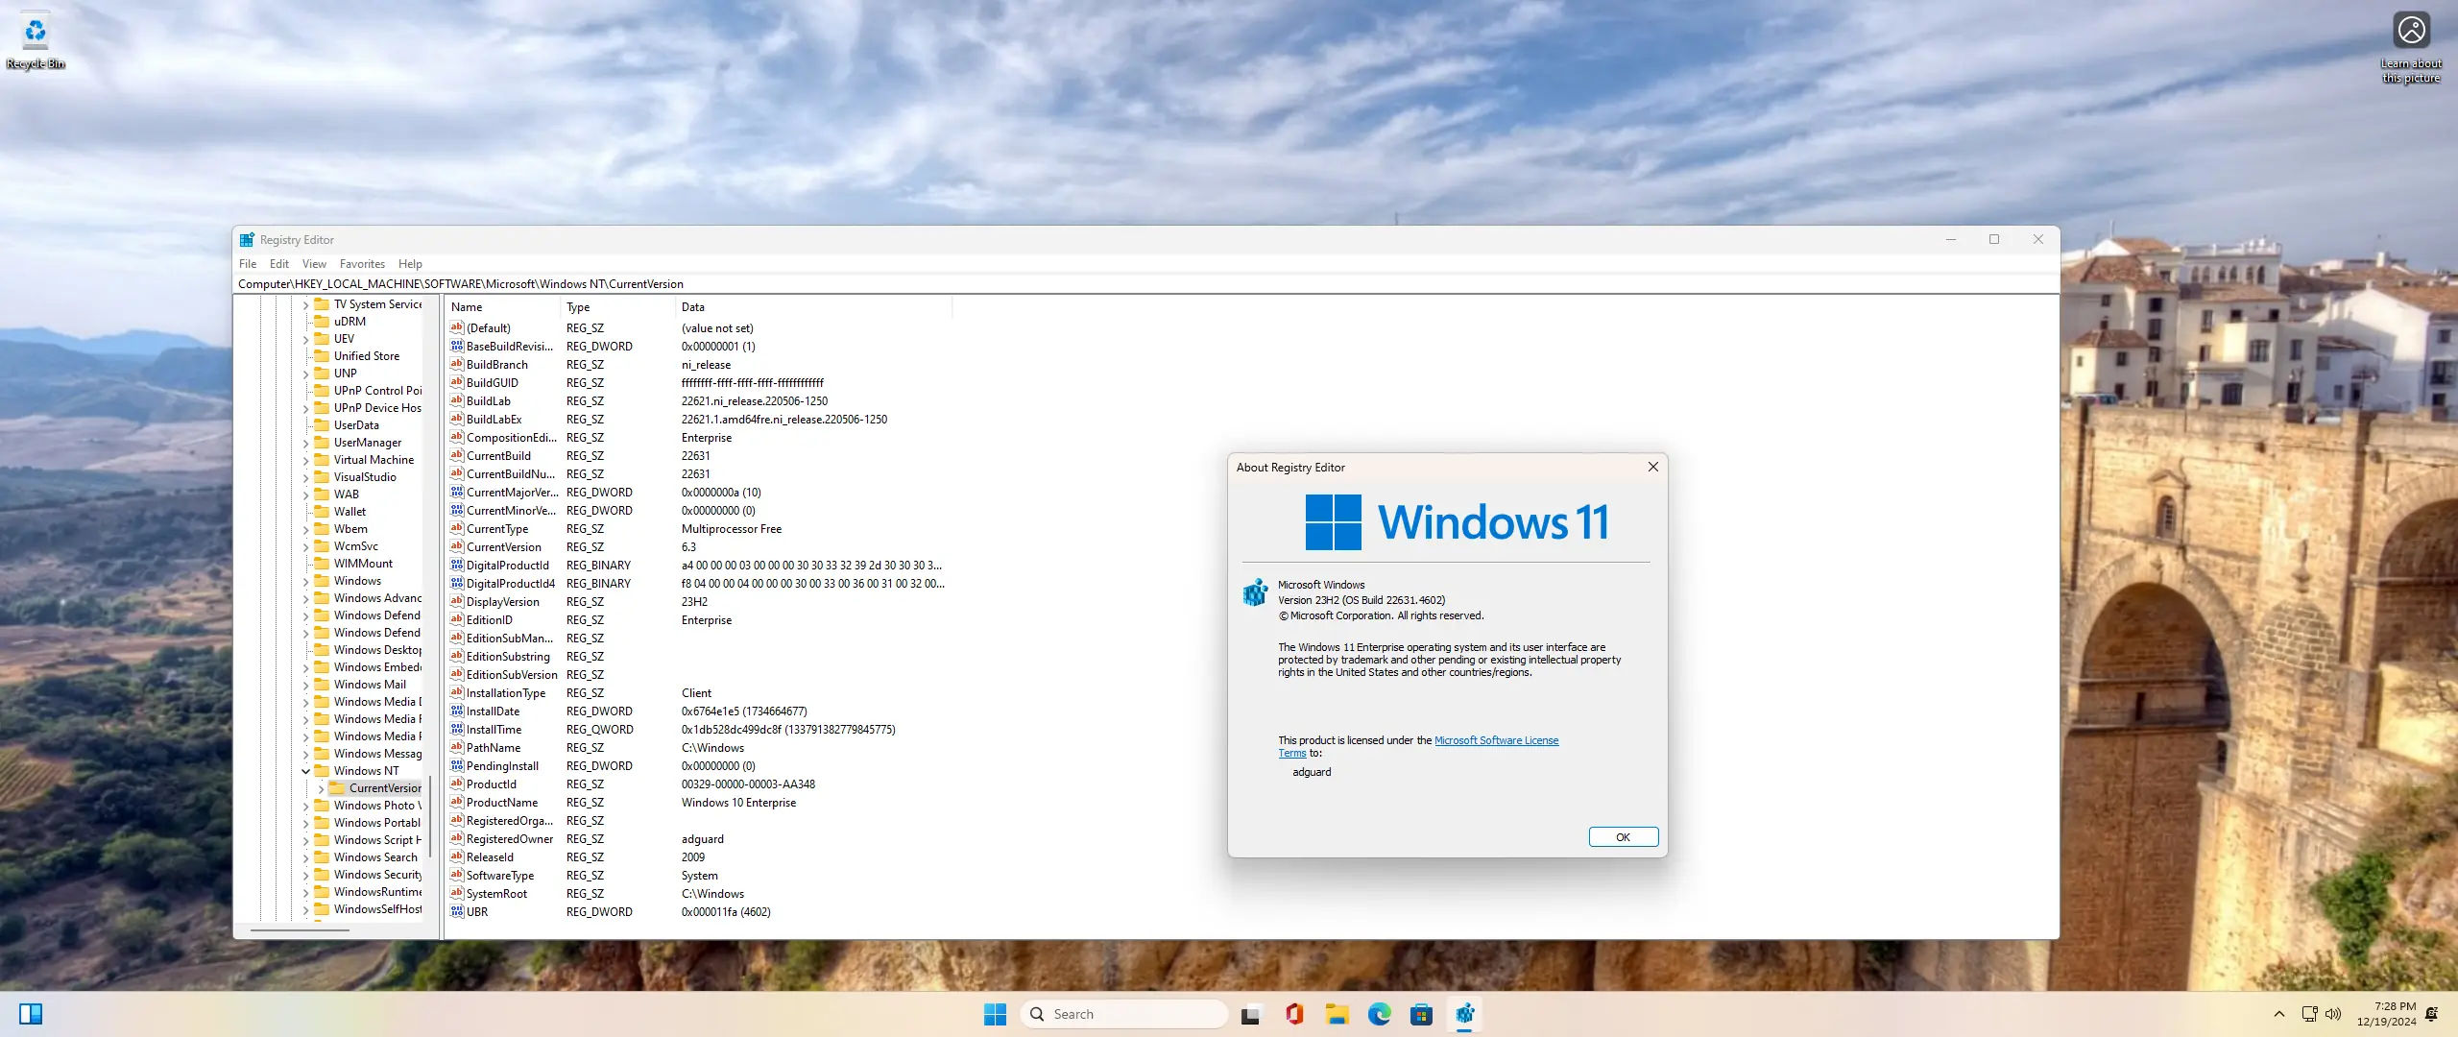Open the Edit menu

click(x=279, y=264)
